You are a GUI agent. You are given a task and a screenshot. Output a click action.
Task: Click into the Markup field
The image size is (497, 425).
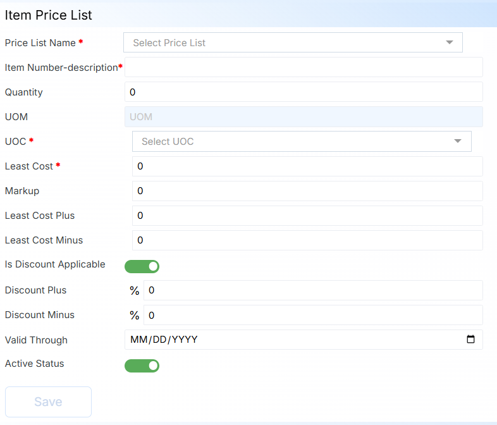click(x=307, y=190)
